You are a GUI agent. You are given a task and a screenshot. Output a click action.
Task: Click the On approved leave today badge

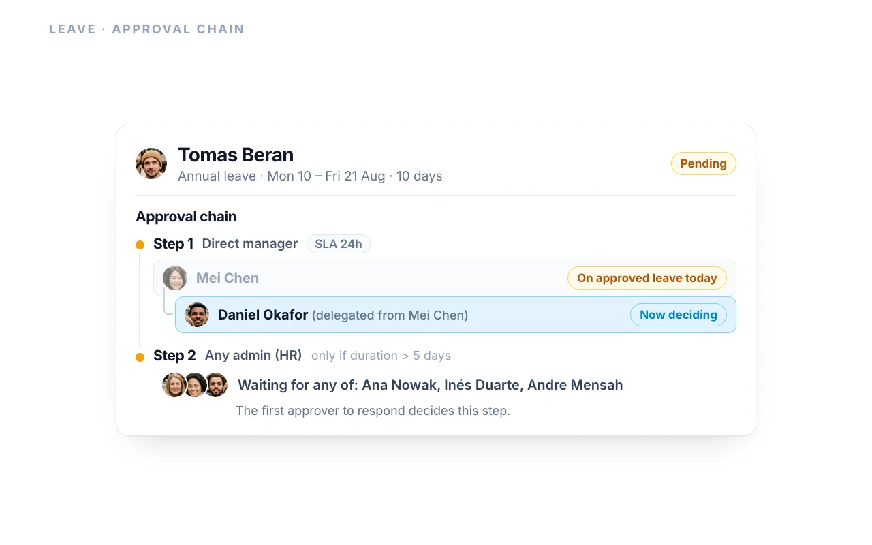click(647, 278)
